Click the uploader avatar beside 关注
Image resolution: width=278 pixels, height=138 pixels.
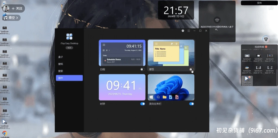click(6, 8)
